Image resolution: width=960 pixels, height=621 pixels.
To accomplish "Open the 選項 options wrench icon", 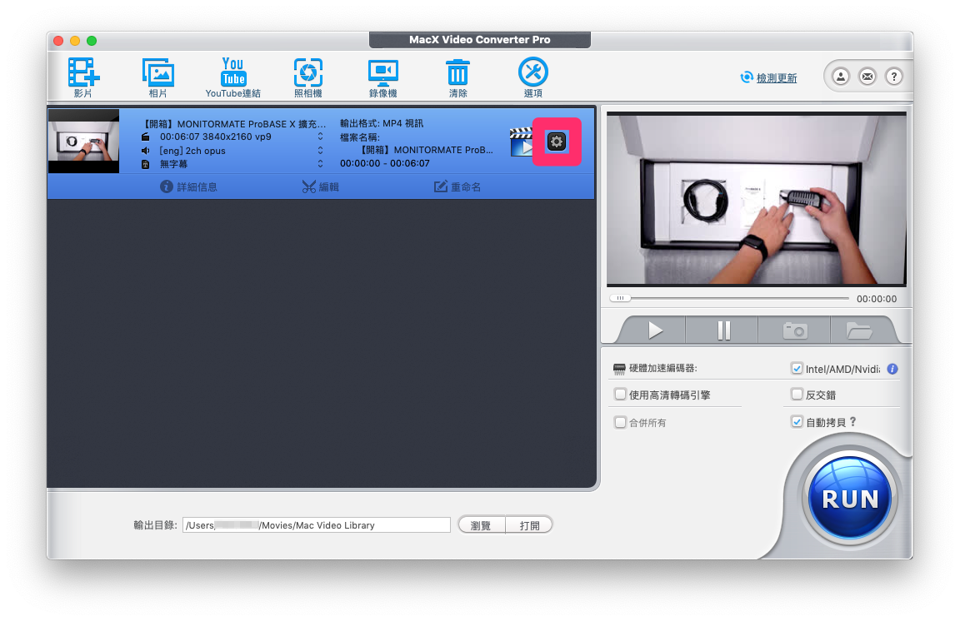I will tap(532, 72).
